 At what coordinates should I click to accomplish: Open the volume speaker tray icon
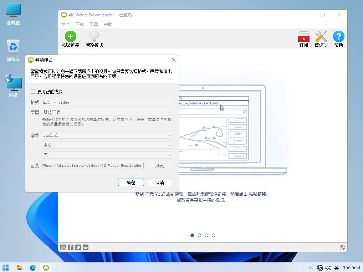[328, 268]
